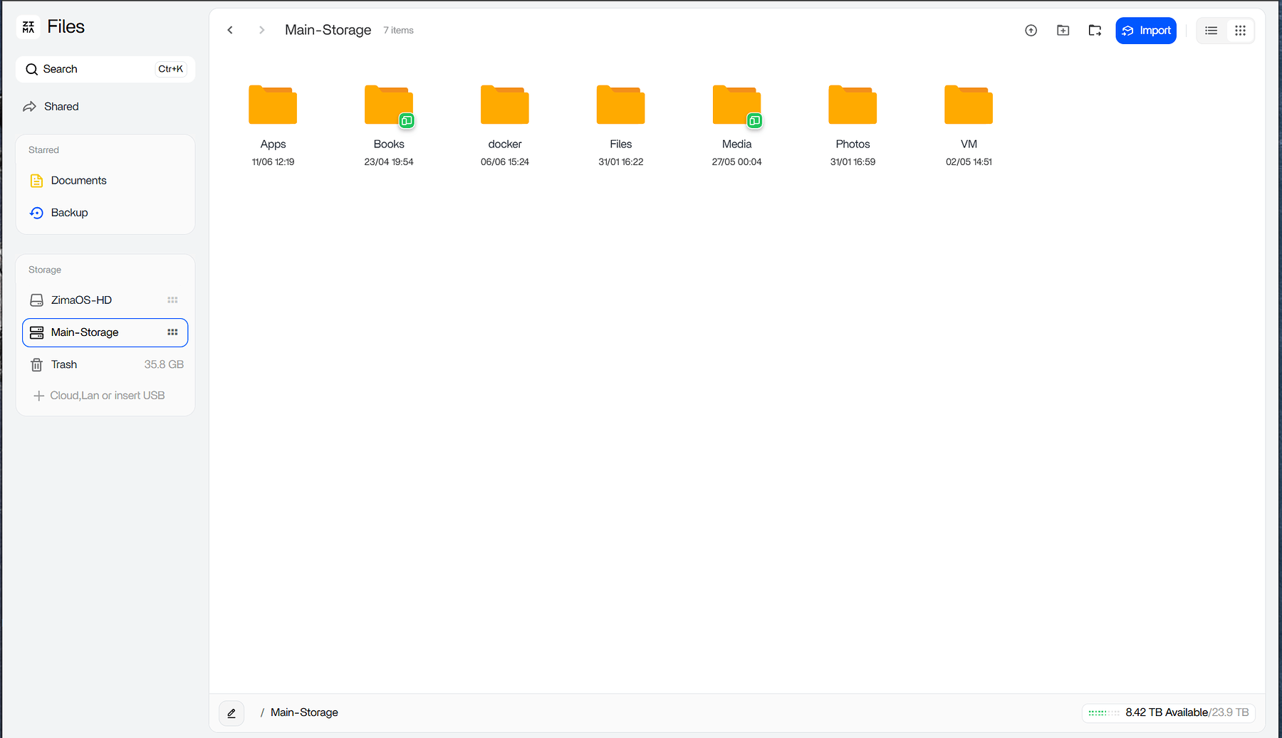This screenshot has width=1282, height=738.
Task: Open the Files folder
Action: (621, 105)
